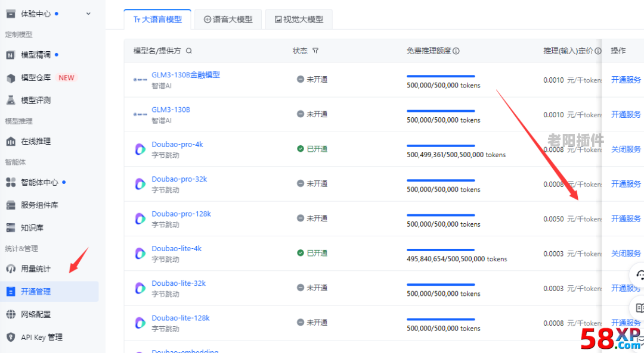Click the 知识库 icon
644x353 pixels.
pos(11,227)
